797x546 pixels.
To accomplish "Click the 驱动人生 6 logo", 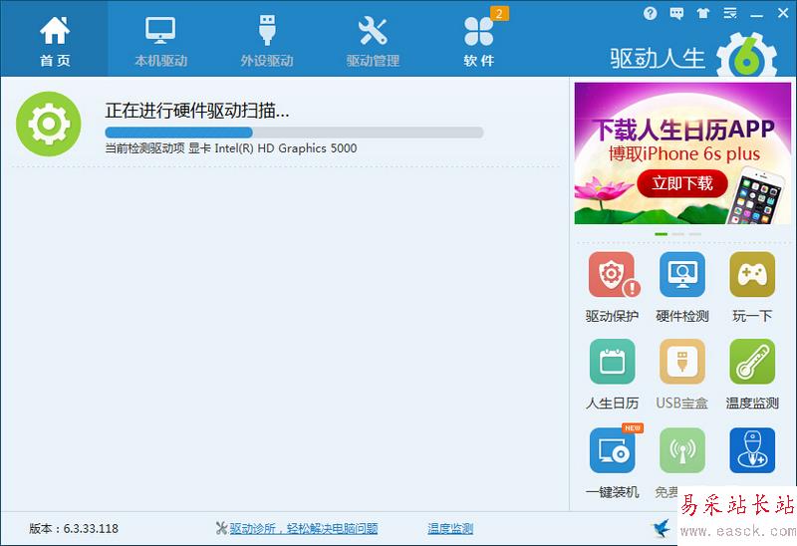I will (693, 56).
